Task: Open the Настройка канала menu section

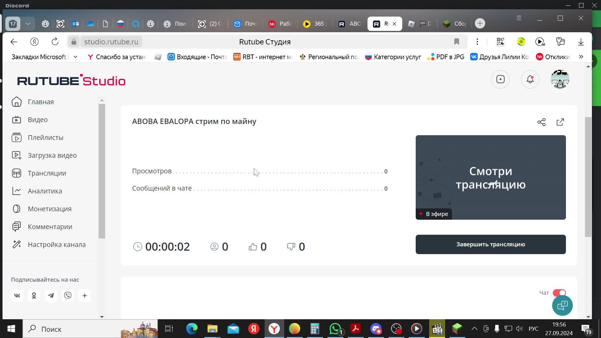Action: tap(57, 244)
